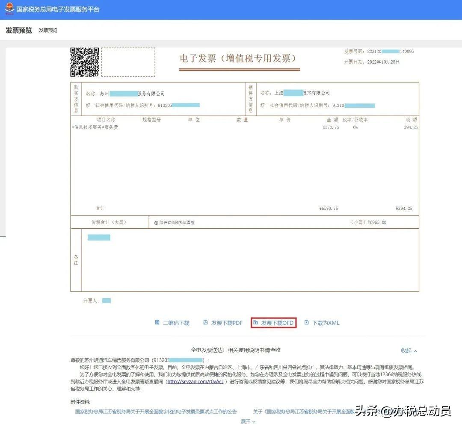
Task: Click the OFD download file icon
Action: click(255, 323)
